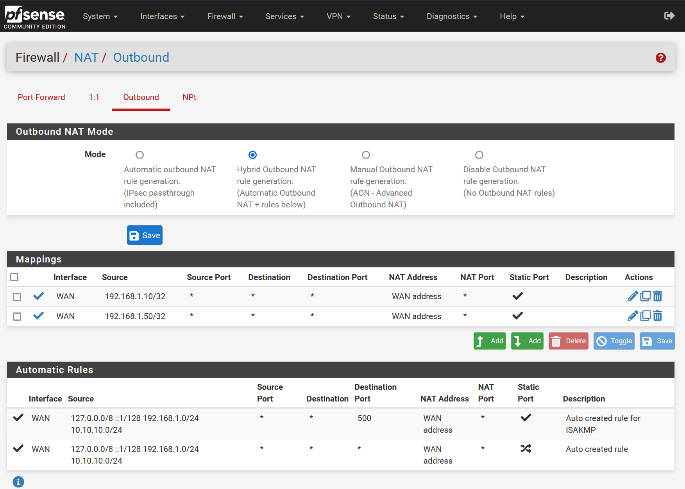
Task: Click static port checkmark of ISAKMP rule
Action: coord(526,418)
